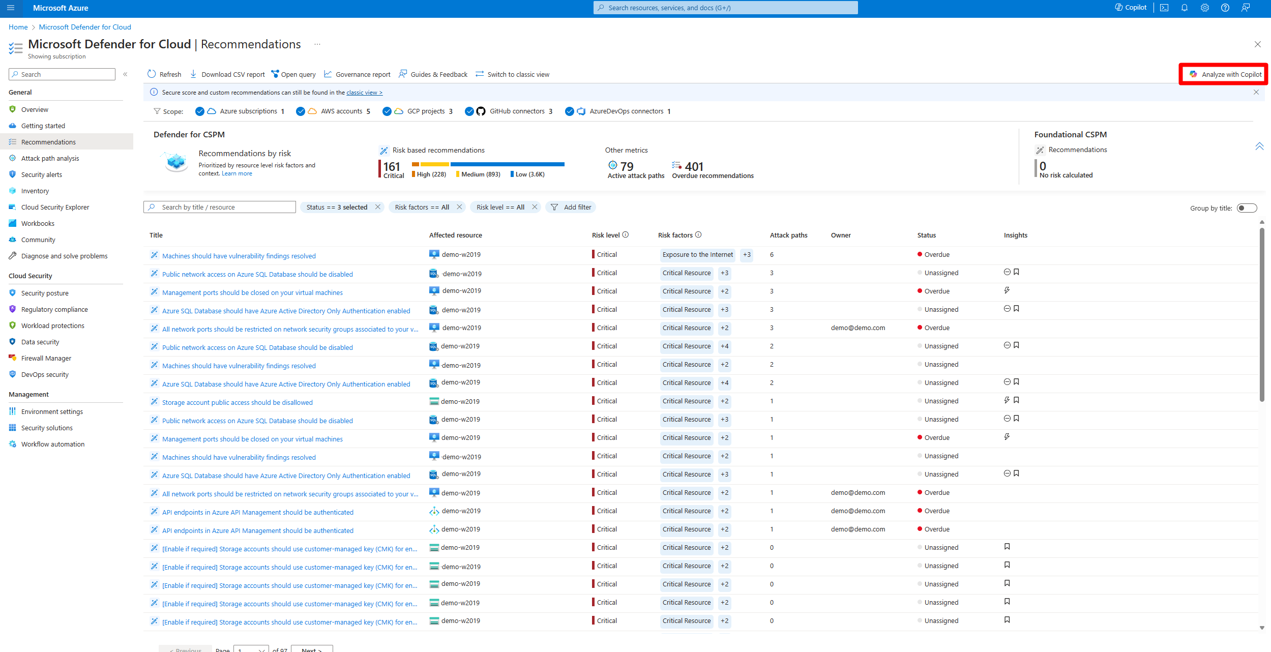Open Attack path analysis in the sidebar
The image size is (1271, 652).
point(50,158)
